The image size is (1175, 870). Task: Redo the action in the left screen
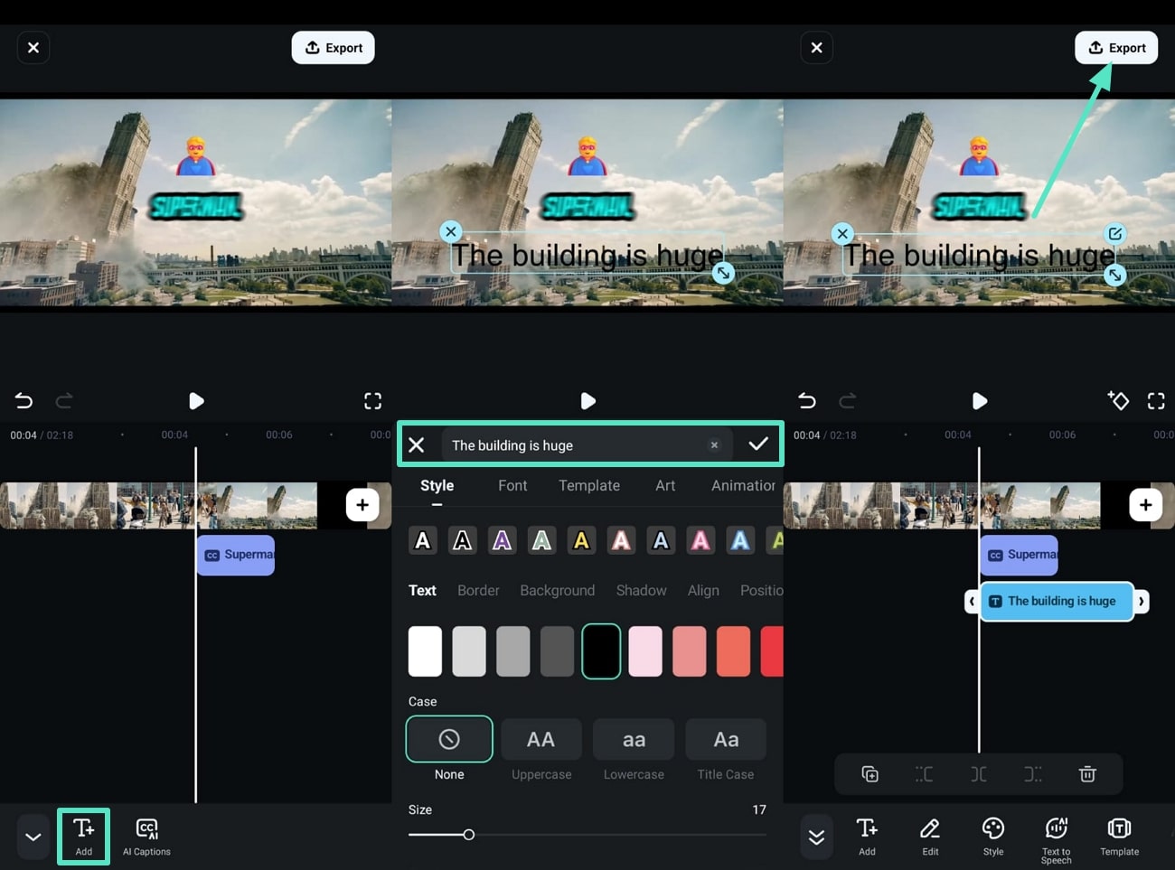pyautogui.click(x=64, y=401)
